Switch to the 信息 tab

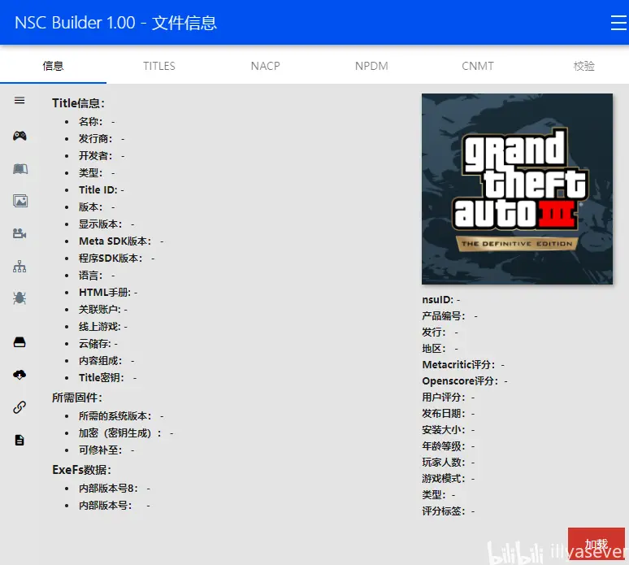(x=53, y=66)
